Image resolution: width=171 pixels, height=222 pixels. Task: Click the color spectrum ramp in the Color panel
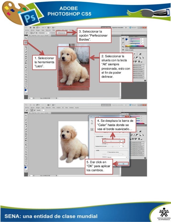coord(135,46)
